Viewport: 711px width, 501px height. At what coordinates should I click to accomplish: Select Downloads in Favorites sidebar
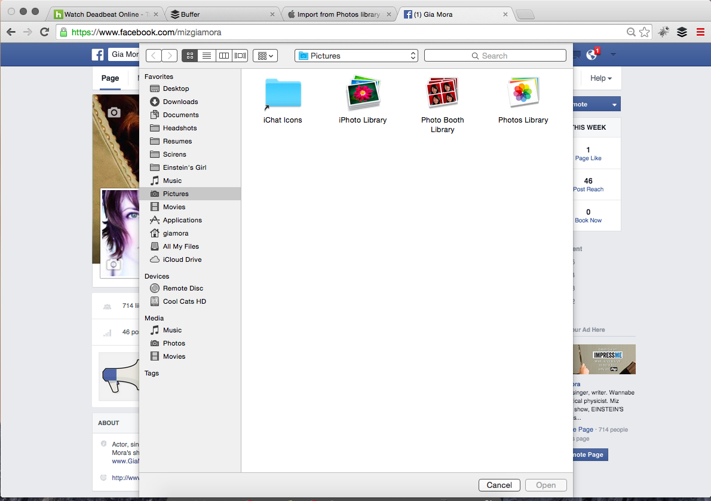click(x=191, y=102)
